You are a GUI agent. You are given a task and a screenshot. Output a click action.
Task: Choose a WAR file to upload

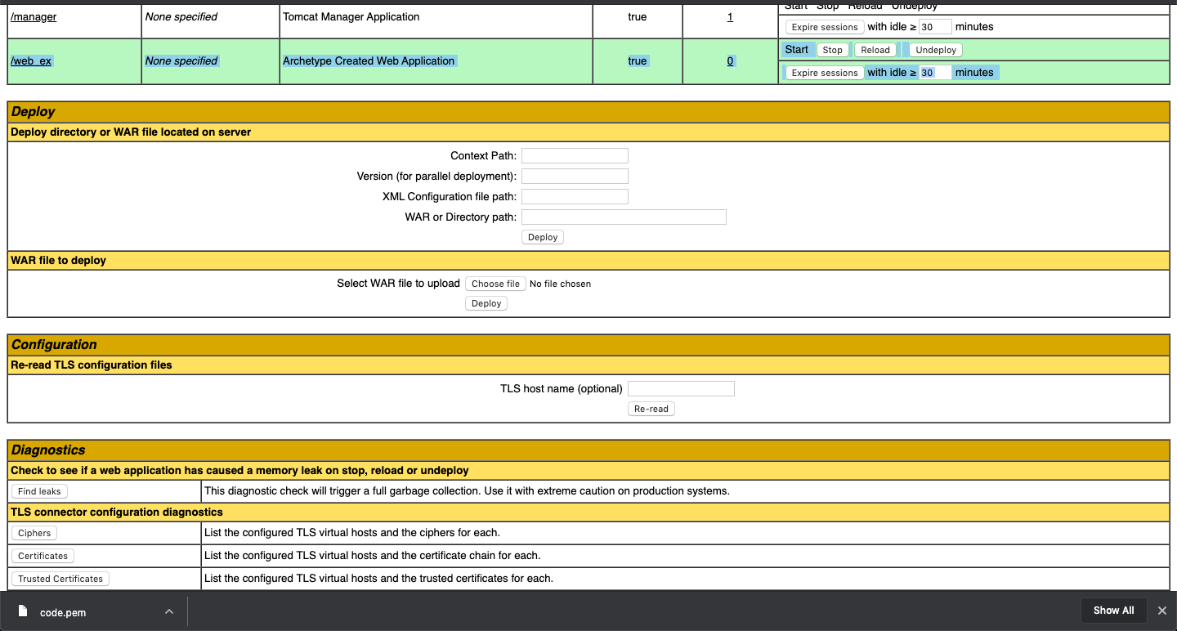pyautogui.click(x=495, y=284)
